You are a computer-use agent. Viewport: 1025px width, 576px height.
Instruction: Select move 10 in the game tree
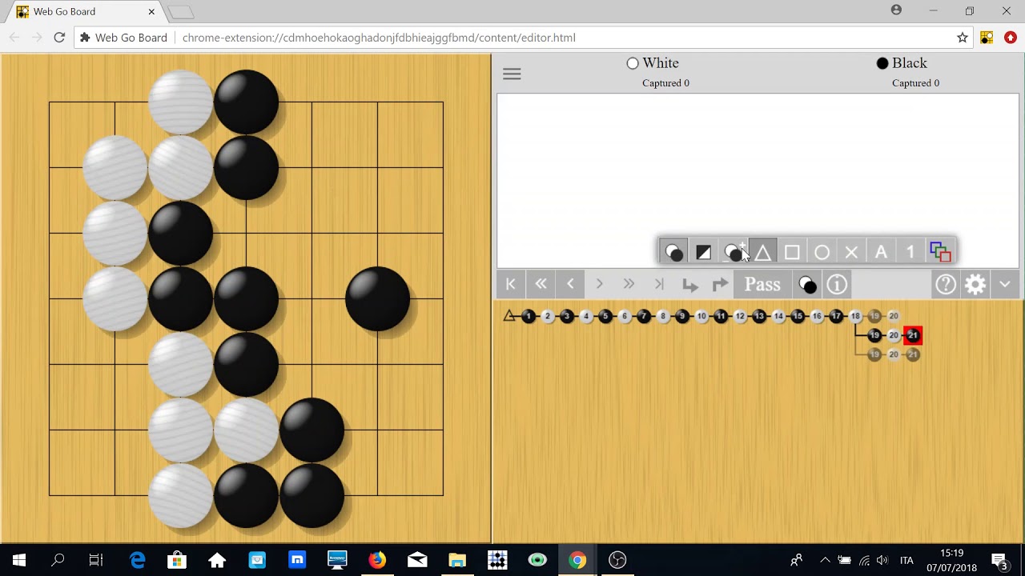(x=701, y=316)
